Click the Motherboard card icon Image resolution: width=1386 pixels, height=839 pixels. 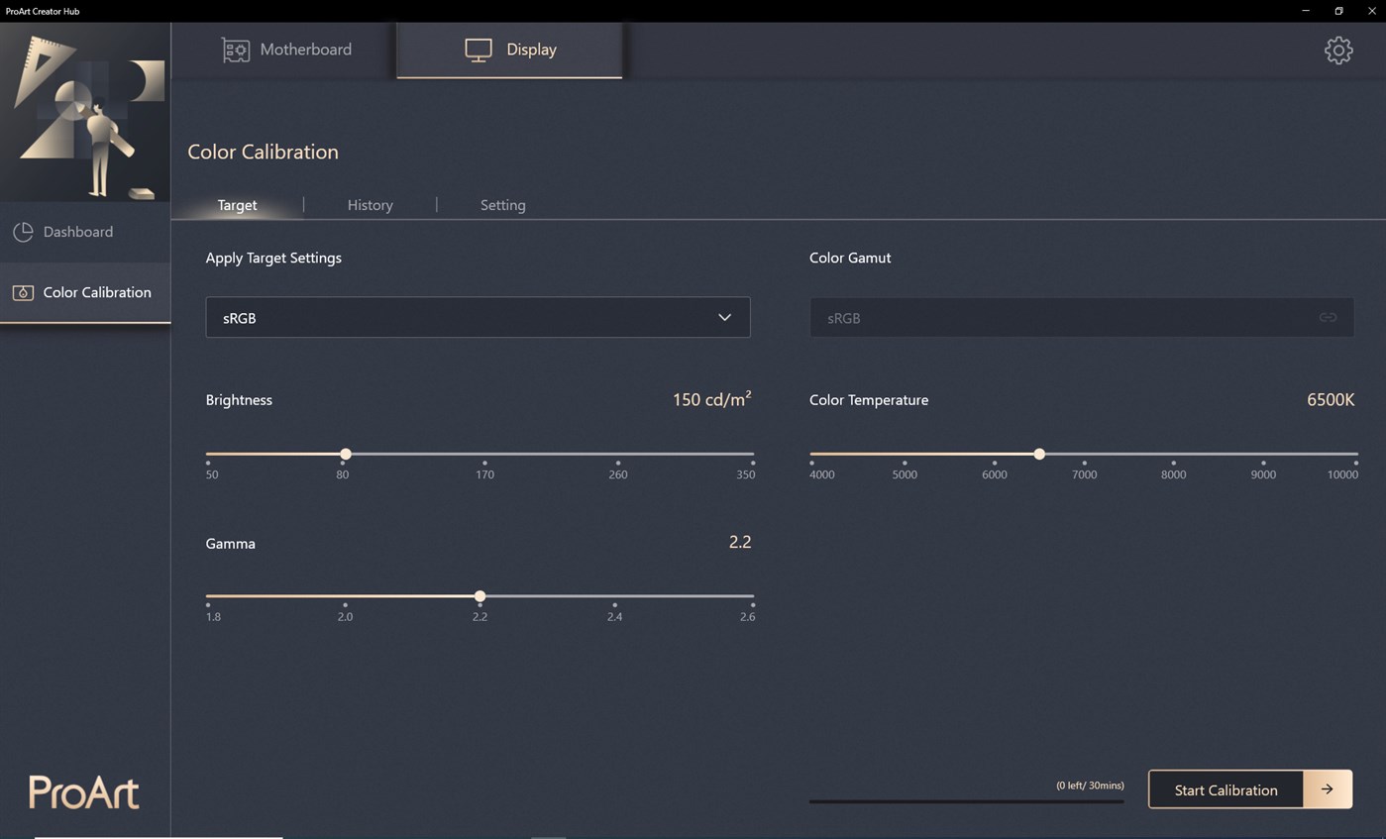(x=236, y=50)
